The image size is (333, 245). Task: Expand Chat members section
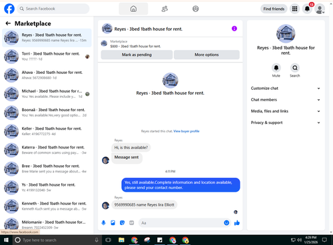[286, 100]
